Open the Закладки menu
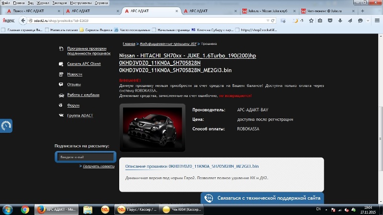Viewport: 383px width, 215px height. click(x=59, y=3)
